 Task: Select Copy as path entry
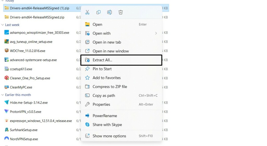click(x=104, y=96)
